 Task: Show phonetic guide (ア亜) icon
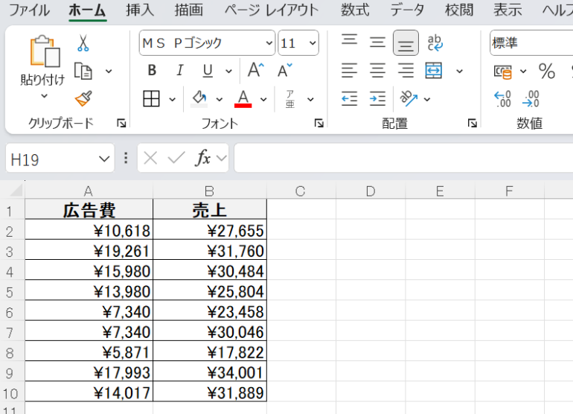[290, 99]
